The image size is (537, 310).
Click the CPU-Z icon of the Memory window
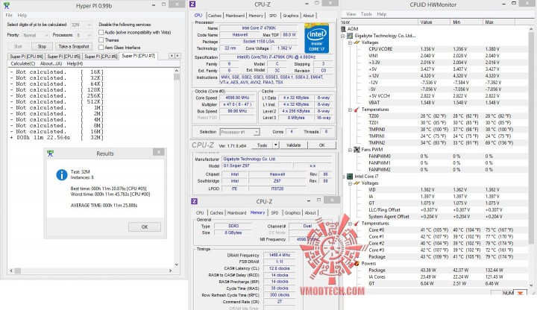coord(194,201)
